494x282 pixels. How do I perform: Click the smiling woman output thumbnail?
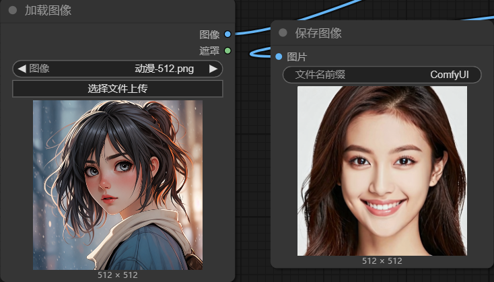coord(382,171)
